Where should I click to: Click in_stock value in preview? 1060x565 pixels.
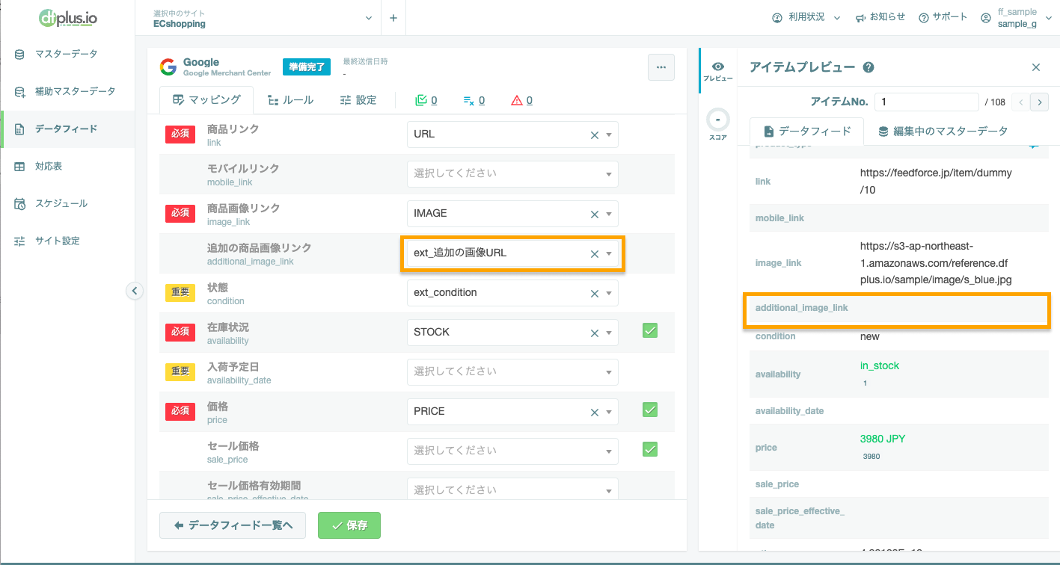point(880,365)
